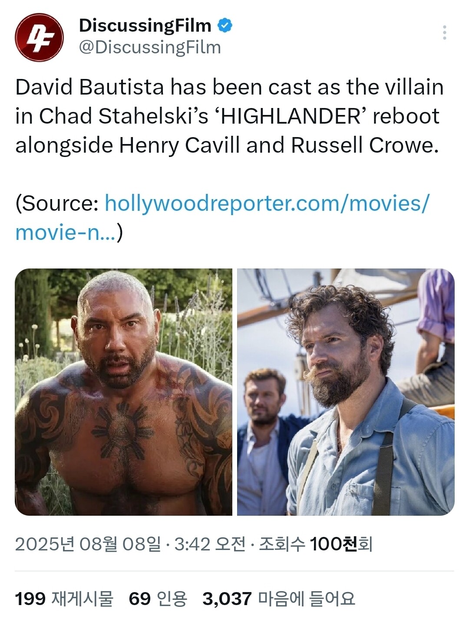Viewport: 469px width, 622px height.
Task: Show the 69 인용 quotes list
Action: tap(158, 599)
